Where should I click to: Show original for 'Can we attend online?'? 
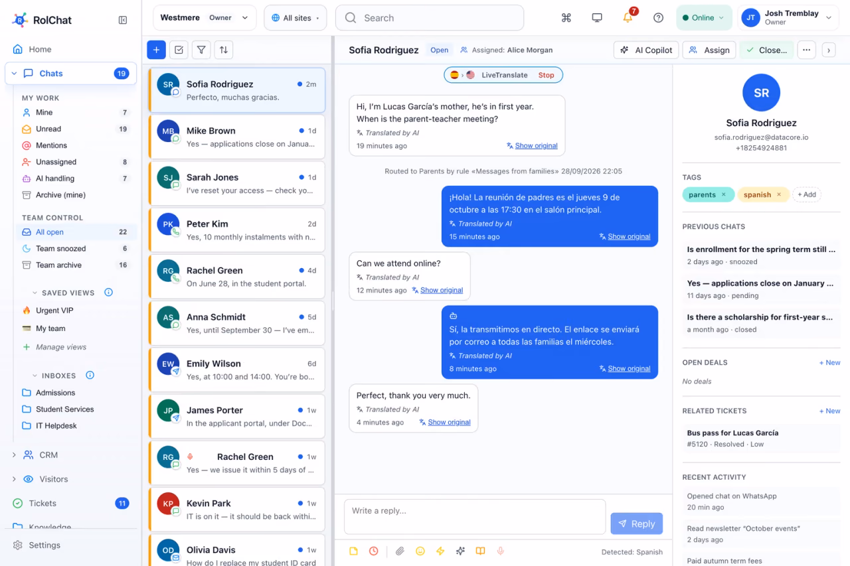[x=442, y=290]
